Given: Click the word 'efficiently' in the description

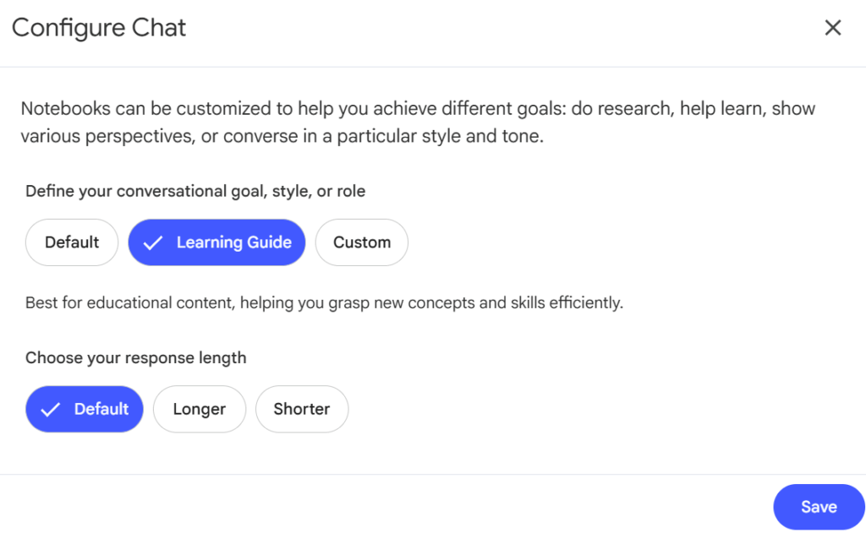Looking at the screenshot, I should [x=585, y=302].
